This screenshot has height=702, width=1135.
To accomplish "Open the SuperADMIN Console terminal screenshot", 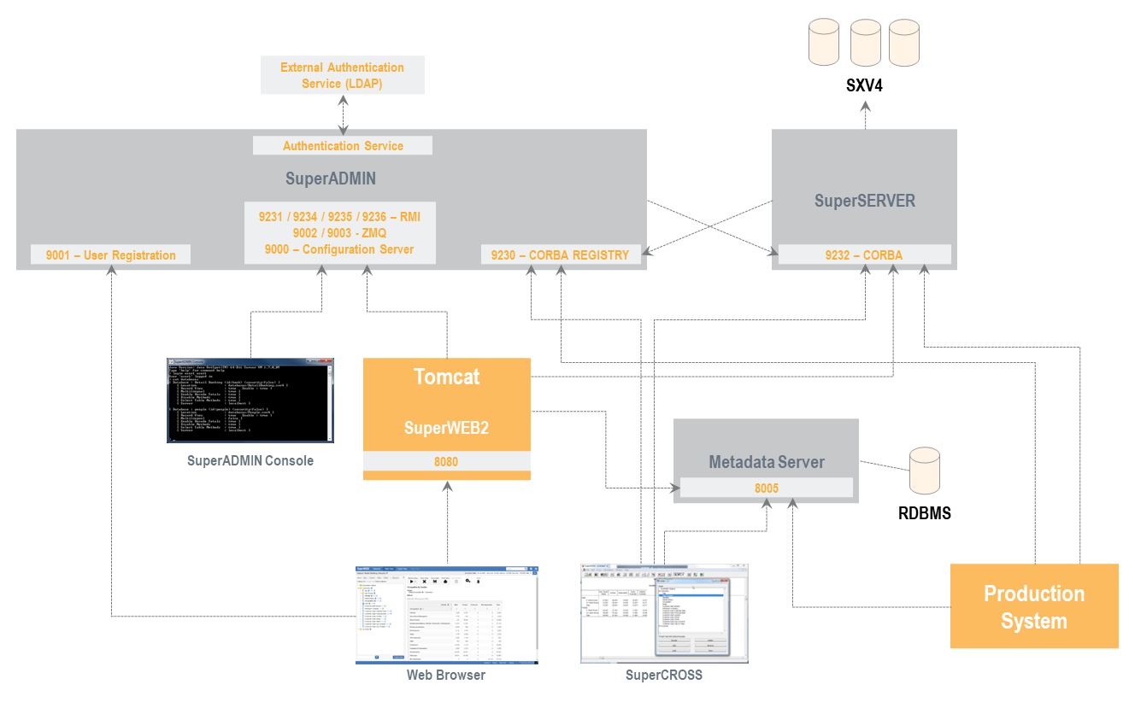I will tap(250, 400).
